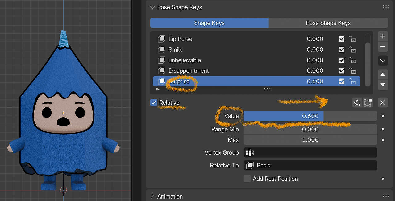Screen dimensions: 395x201
Task: Click the star favorites icon near Relative
Action: click(357, 103)
